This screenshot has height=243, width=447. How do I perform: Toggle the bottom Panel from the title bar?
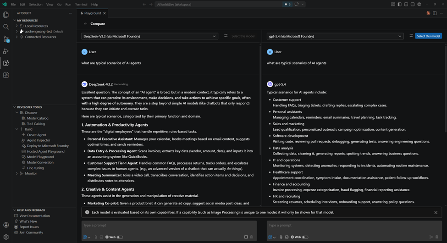[406, 4]
